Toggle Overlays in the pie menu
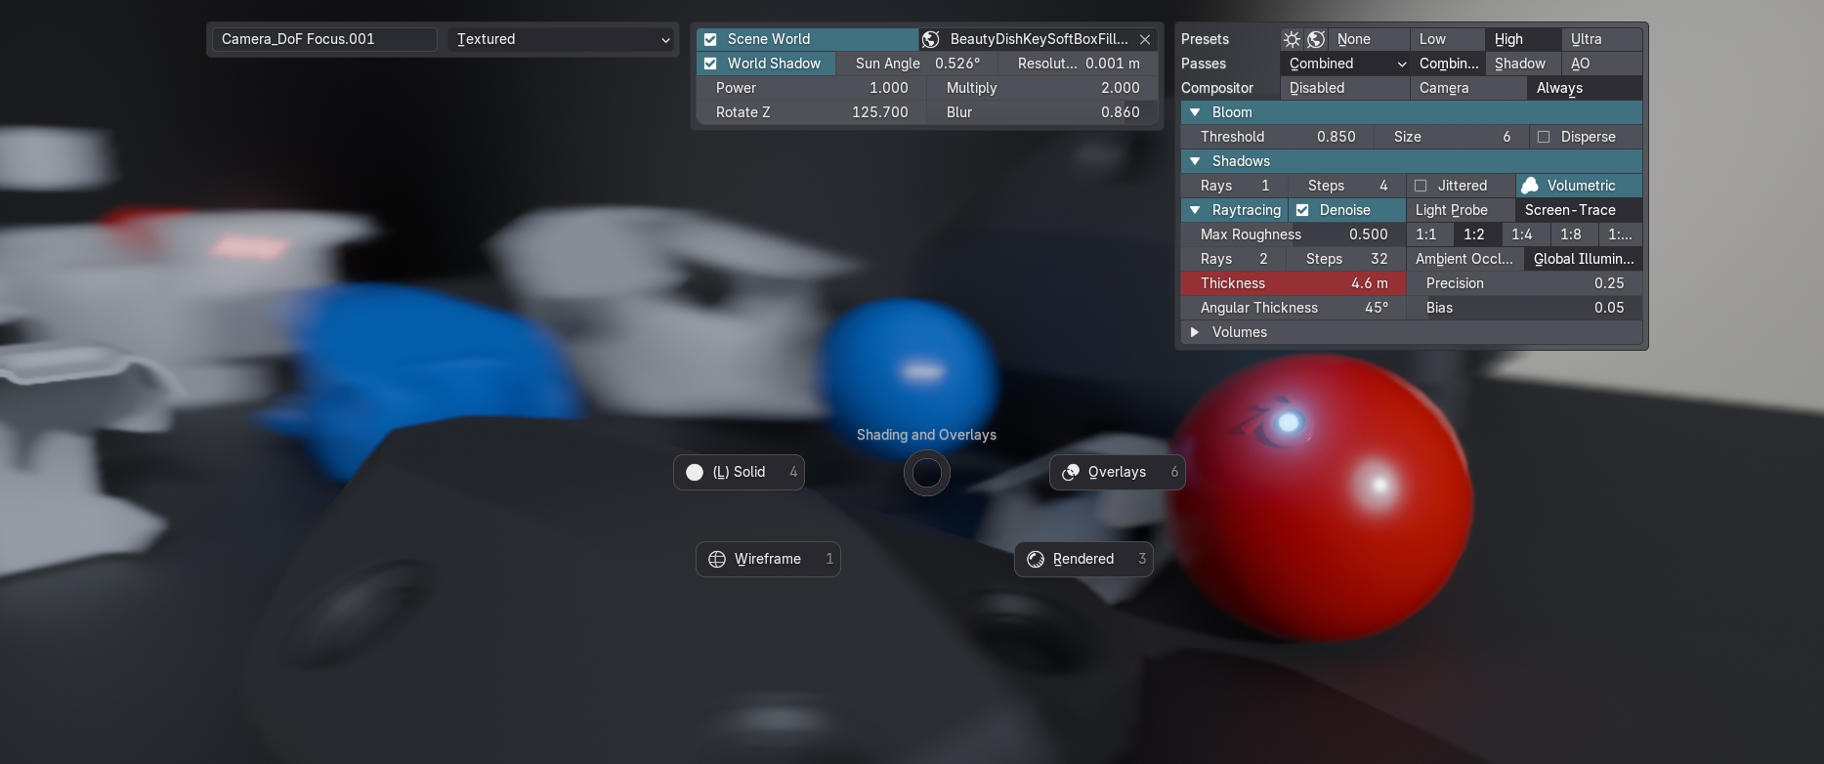 click(1117, 472)
